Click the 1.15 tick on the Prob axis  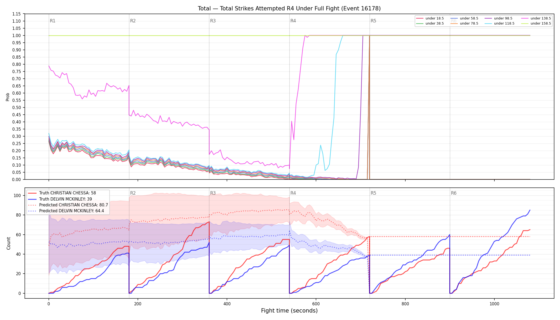[17, 14]
